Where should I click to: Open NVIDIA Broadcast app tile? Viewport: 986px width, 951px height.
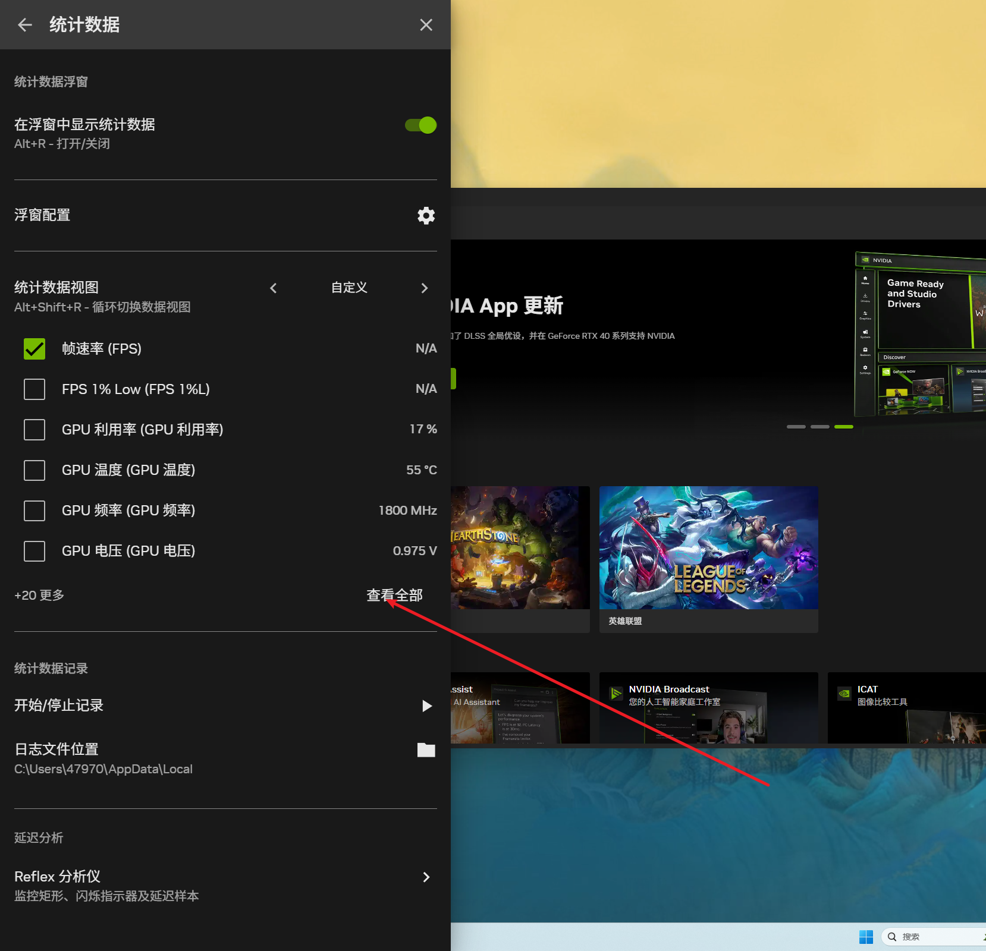[x=708, y=707]
